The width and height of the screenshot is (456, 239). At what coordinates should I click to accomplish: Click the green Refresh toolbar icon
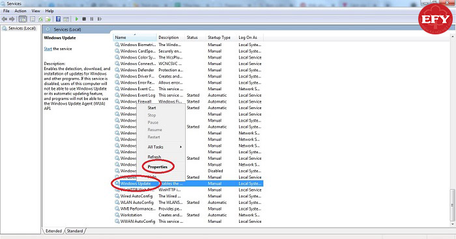point(40,19)
